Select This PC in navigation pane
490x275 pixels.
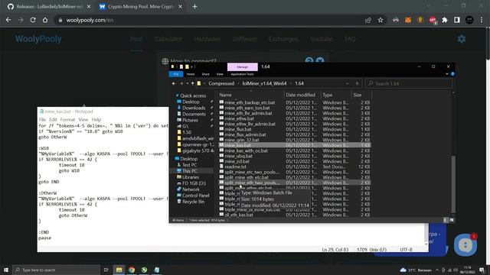[x=189, y=171]
